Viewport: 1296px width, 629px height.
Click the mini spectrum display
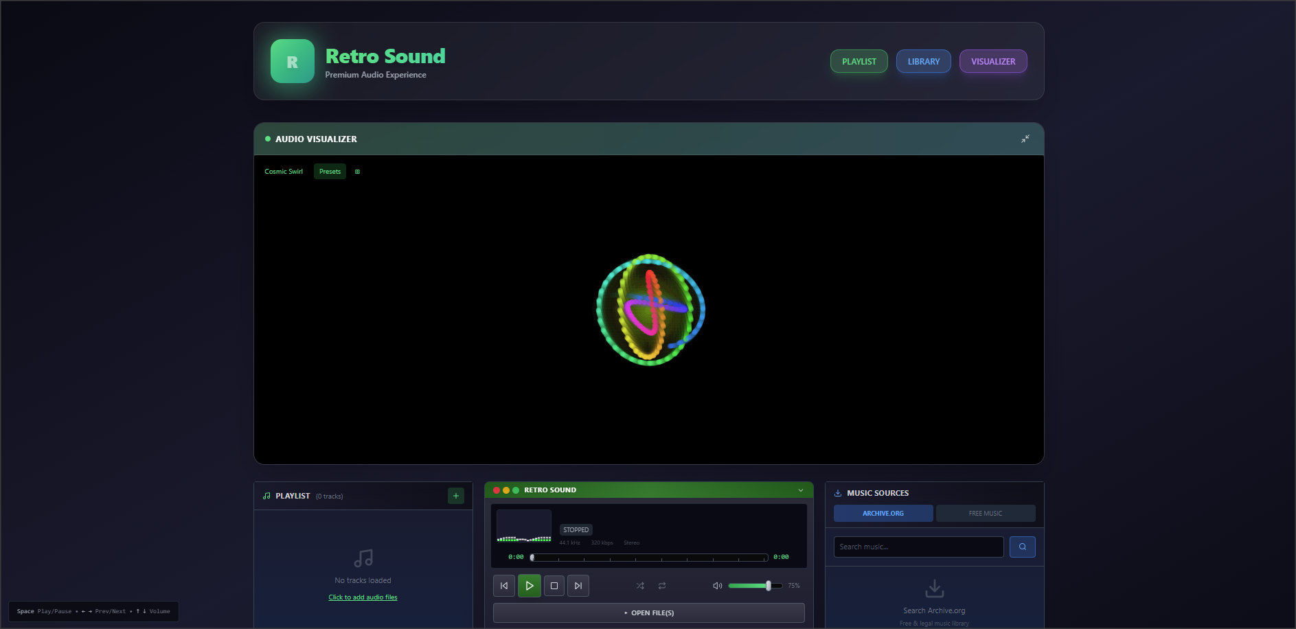(x=524, y=527)
